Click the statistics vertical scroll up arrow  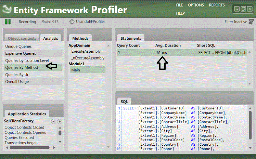pos(60,128)
